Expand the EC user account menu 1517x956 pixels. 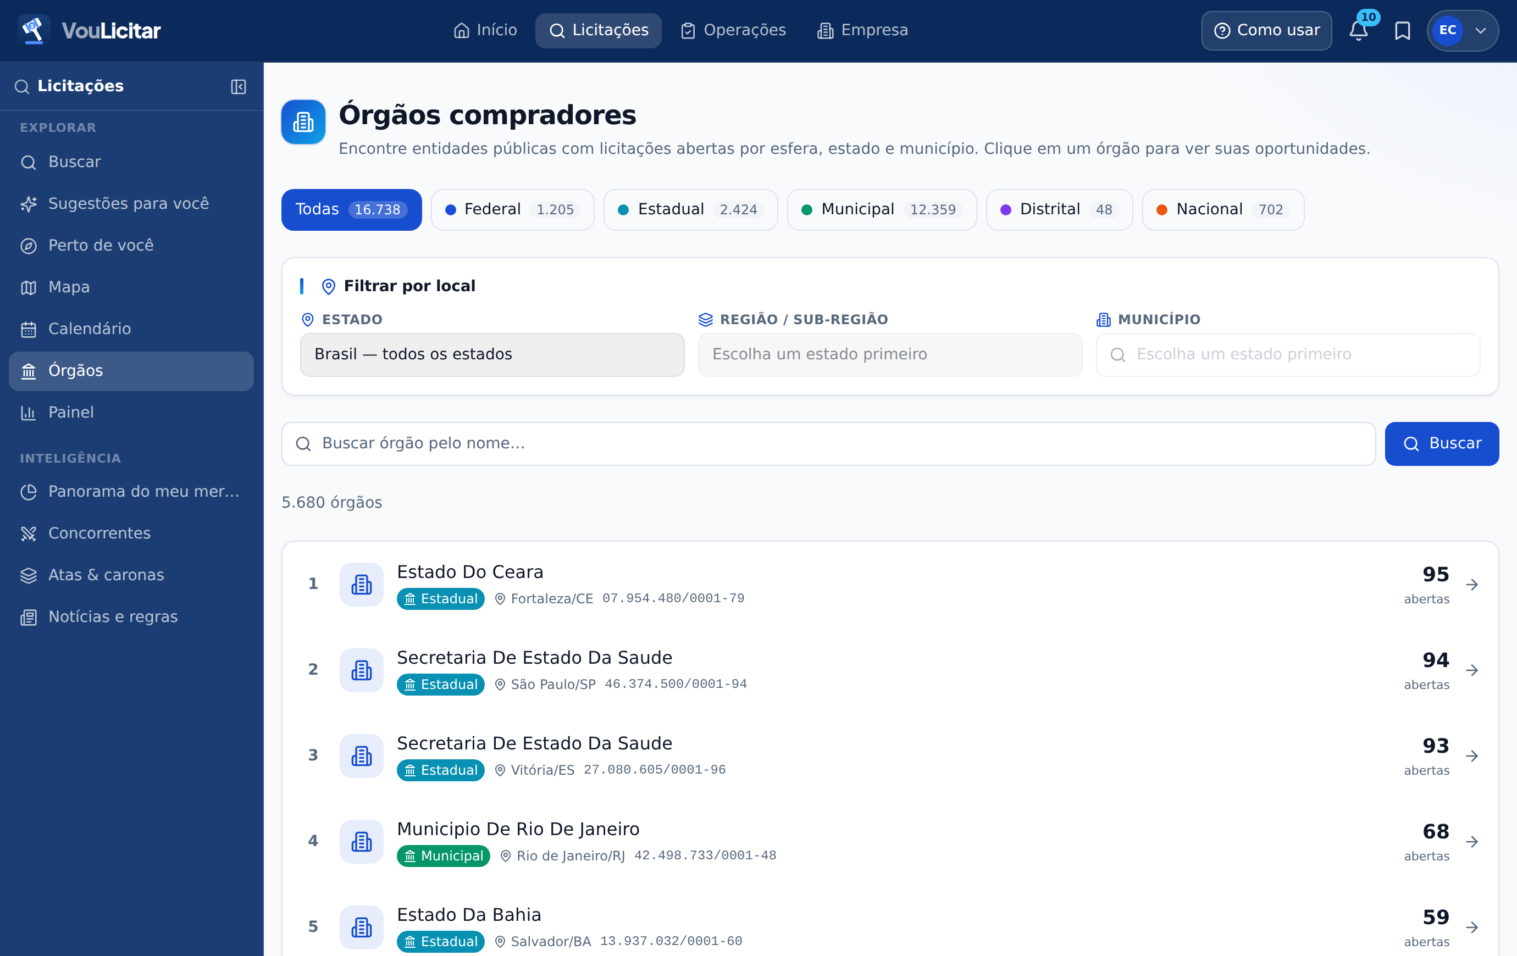pos(1461,30)
